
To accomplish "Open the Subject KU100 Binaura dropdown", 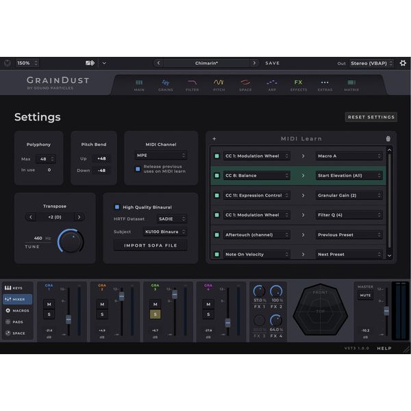I will pos(165,232).
